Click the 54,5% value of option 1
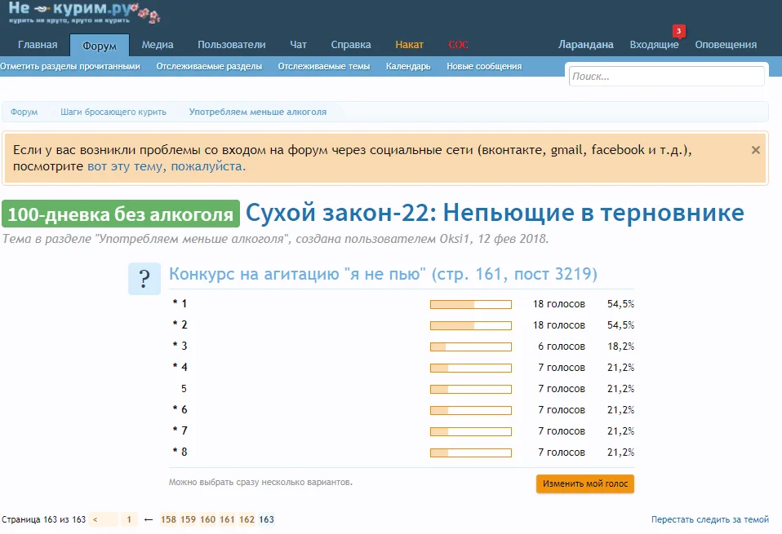 (620, 304)
